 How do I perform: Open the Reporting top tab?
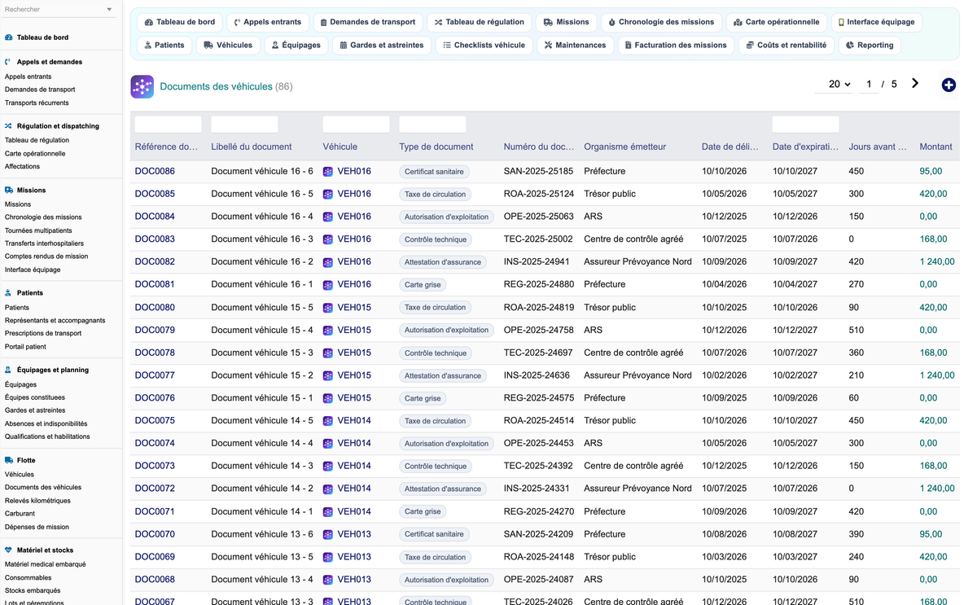[x=870, y=45]
